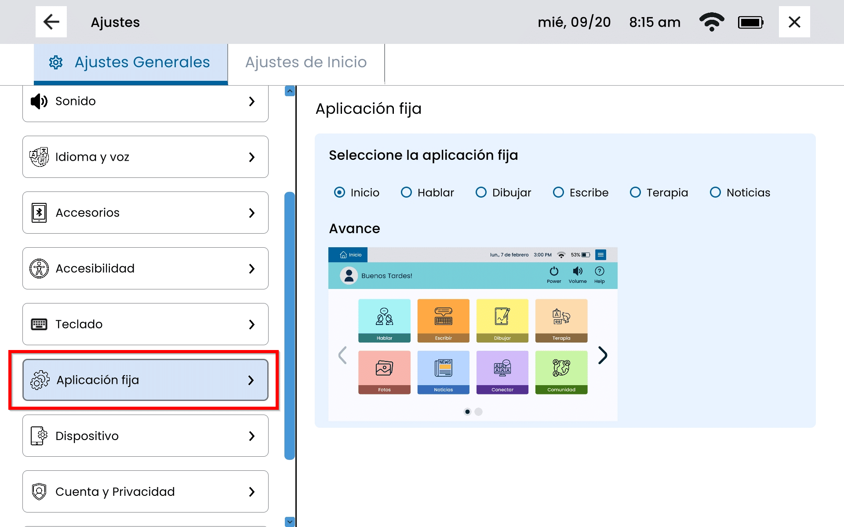
Task: Click the Accesibilidad person icon
Action: (x=39, y=268)
